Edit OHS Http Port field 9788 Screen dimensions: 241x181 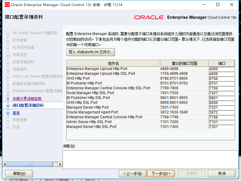tap(222, 79)
